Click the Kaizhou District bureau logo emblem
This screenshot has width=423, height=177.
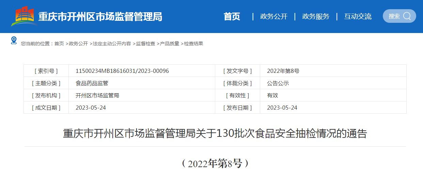coord(24,16)
